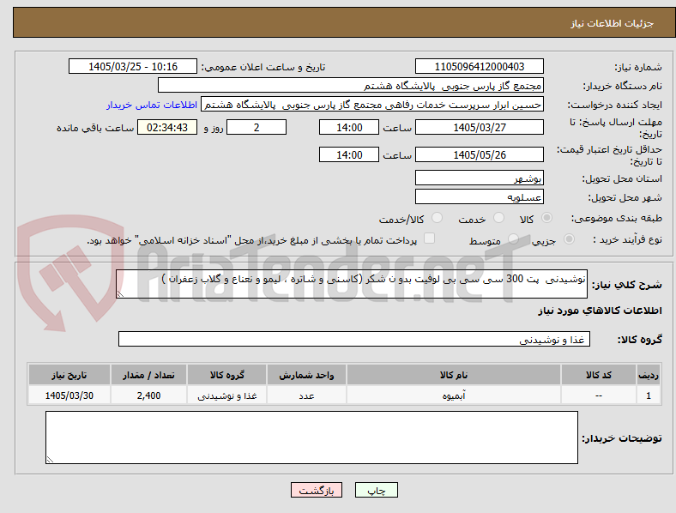Image resolution: width=676 pixels, height=513 pixels.
Task: Click the price validity date 1405/05/26
Action: (x=480, y=154)
